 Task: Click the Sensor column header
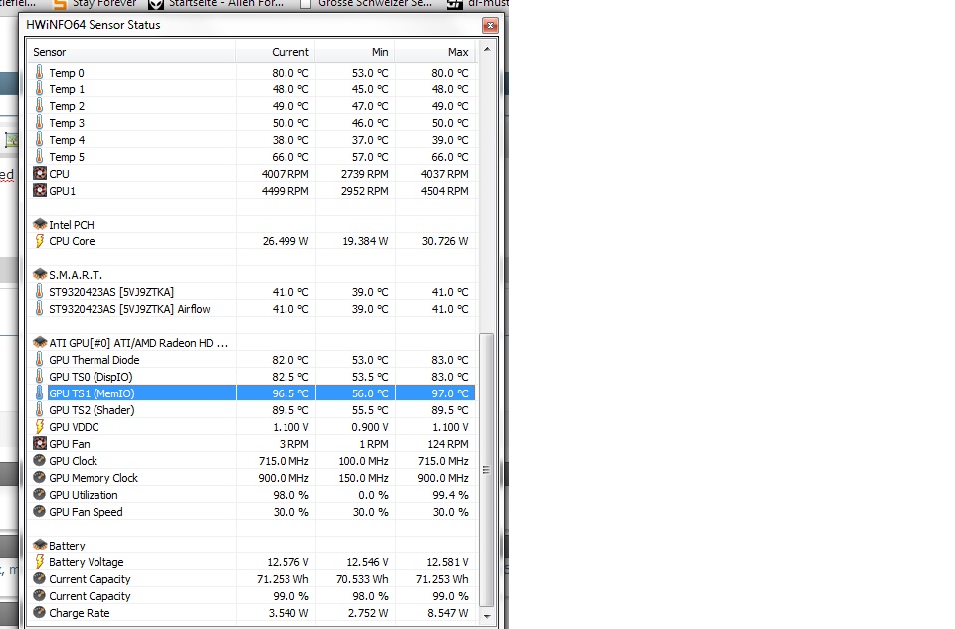coord(131,52)
